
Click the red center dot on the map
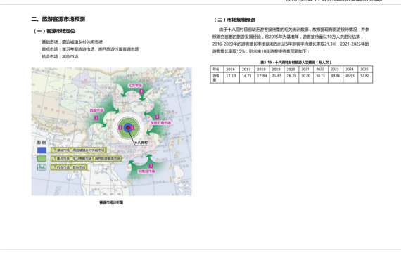pos(128,127)
